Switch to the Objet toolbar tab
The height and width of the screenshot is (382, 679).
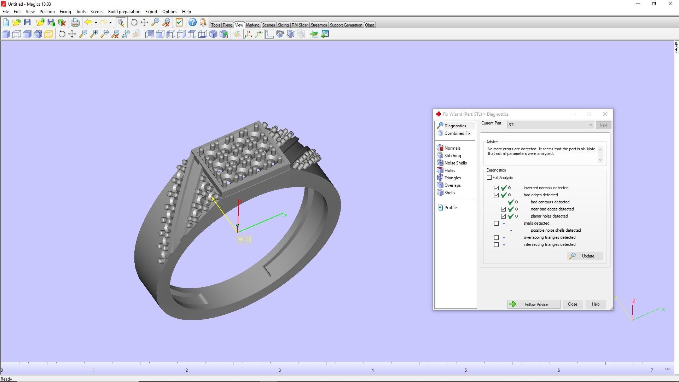tap(370, 25)
